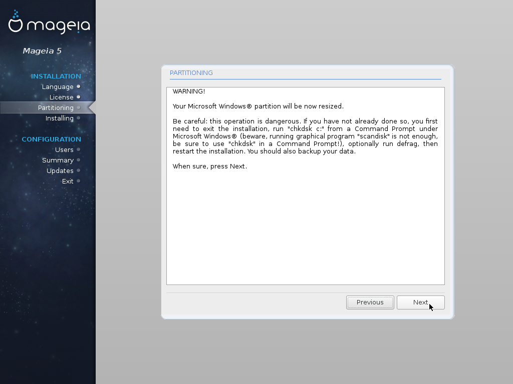513x384 pixels.
Task: Click the INSTALLATION section heading
Action: [x=56, y=76]
